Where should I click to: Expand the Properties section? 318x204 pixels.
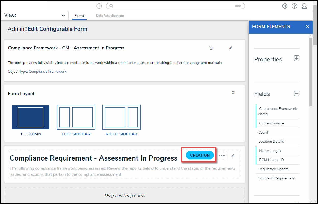(x=296, y=59)
